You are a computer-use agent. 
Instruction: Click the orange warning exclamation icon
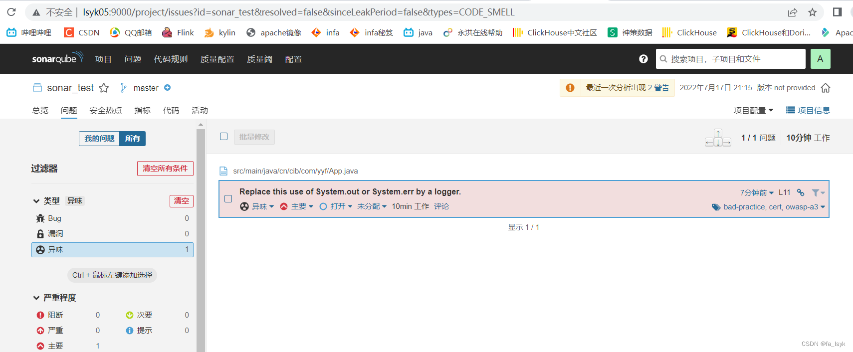(x=570, y=88)
